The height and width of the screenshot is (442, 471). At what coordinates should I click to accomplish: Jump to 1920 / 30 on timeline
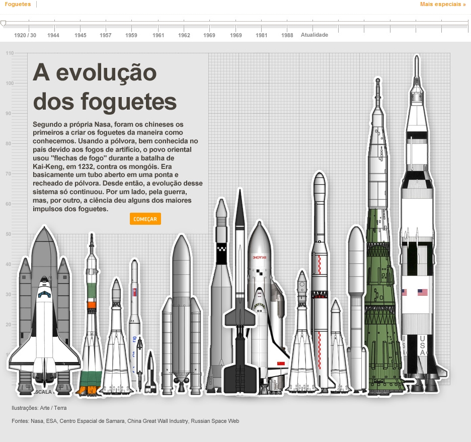(x=25, y=35)
